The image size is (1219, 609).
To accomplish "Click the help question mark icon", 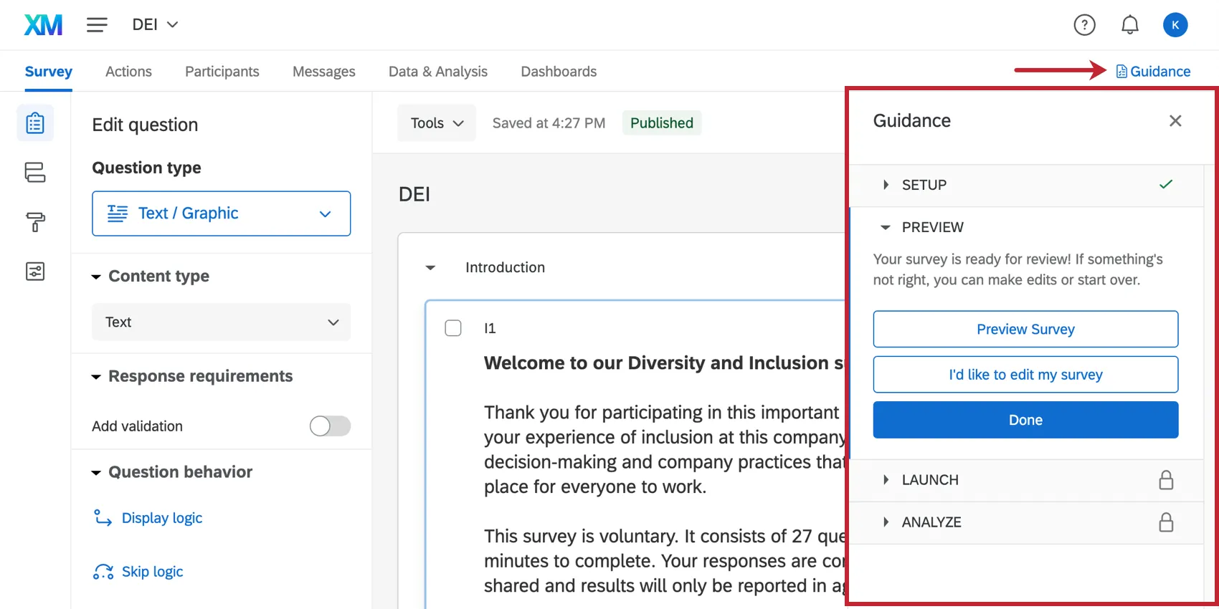I will click(x=1084, y=25).
